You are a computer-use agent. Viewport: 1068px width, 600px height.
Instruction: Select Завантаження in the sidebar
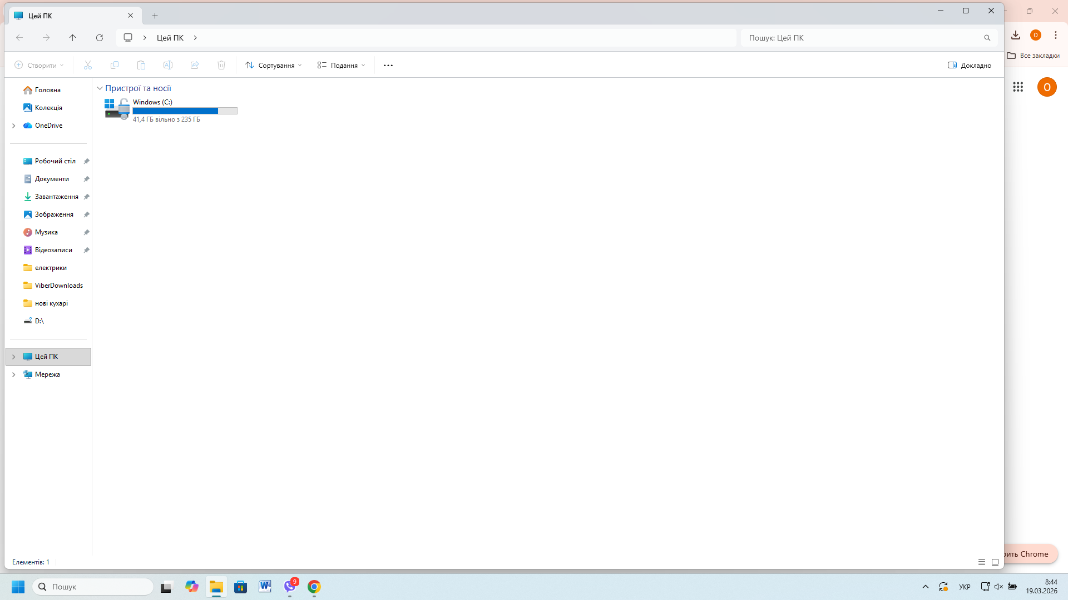tap(56, 197)
